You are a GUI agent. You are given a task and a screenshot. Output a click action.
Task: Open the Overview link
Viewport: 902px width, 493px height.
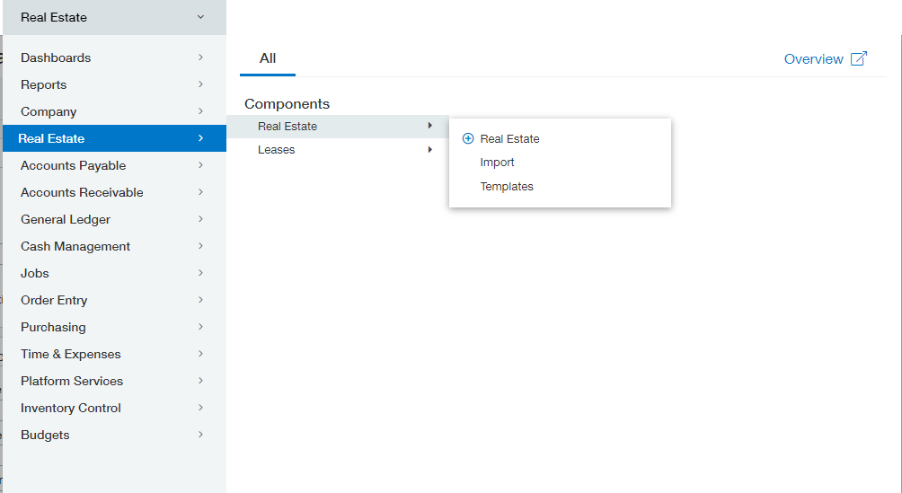[x=813, y=59]
